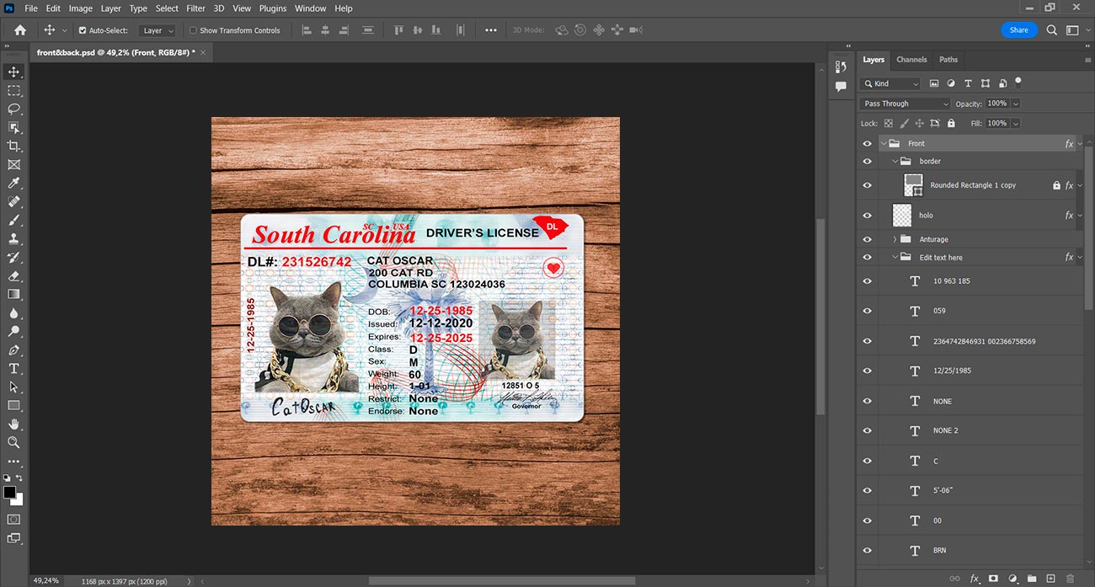This screenshot has width=1095, height=587.
Task: Choose the Eyedropper tool
Action: 13,183
